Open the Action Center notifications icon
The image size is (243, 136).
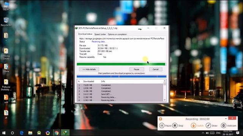[238, 133]
